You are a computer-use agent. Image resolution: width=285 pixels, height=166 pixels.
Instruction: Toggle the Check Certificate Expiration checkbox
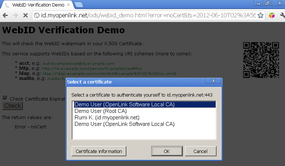(5, 98)
